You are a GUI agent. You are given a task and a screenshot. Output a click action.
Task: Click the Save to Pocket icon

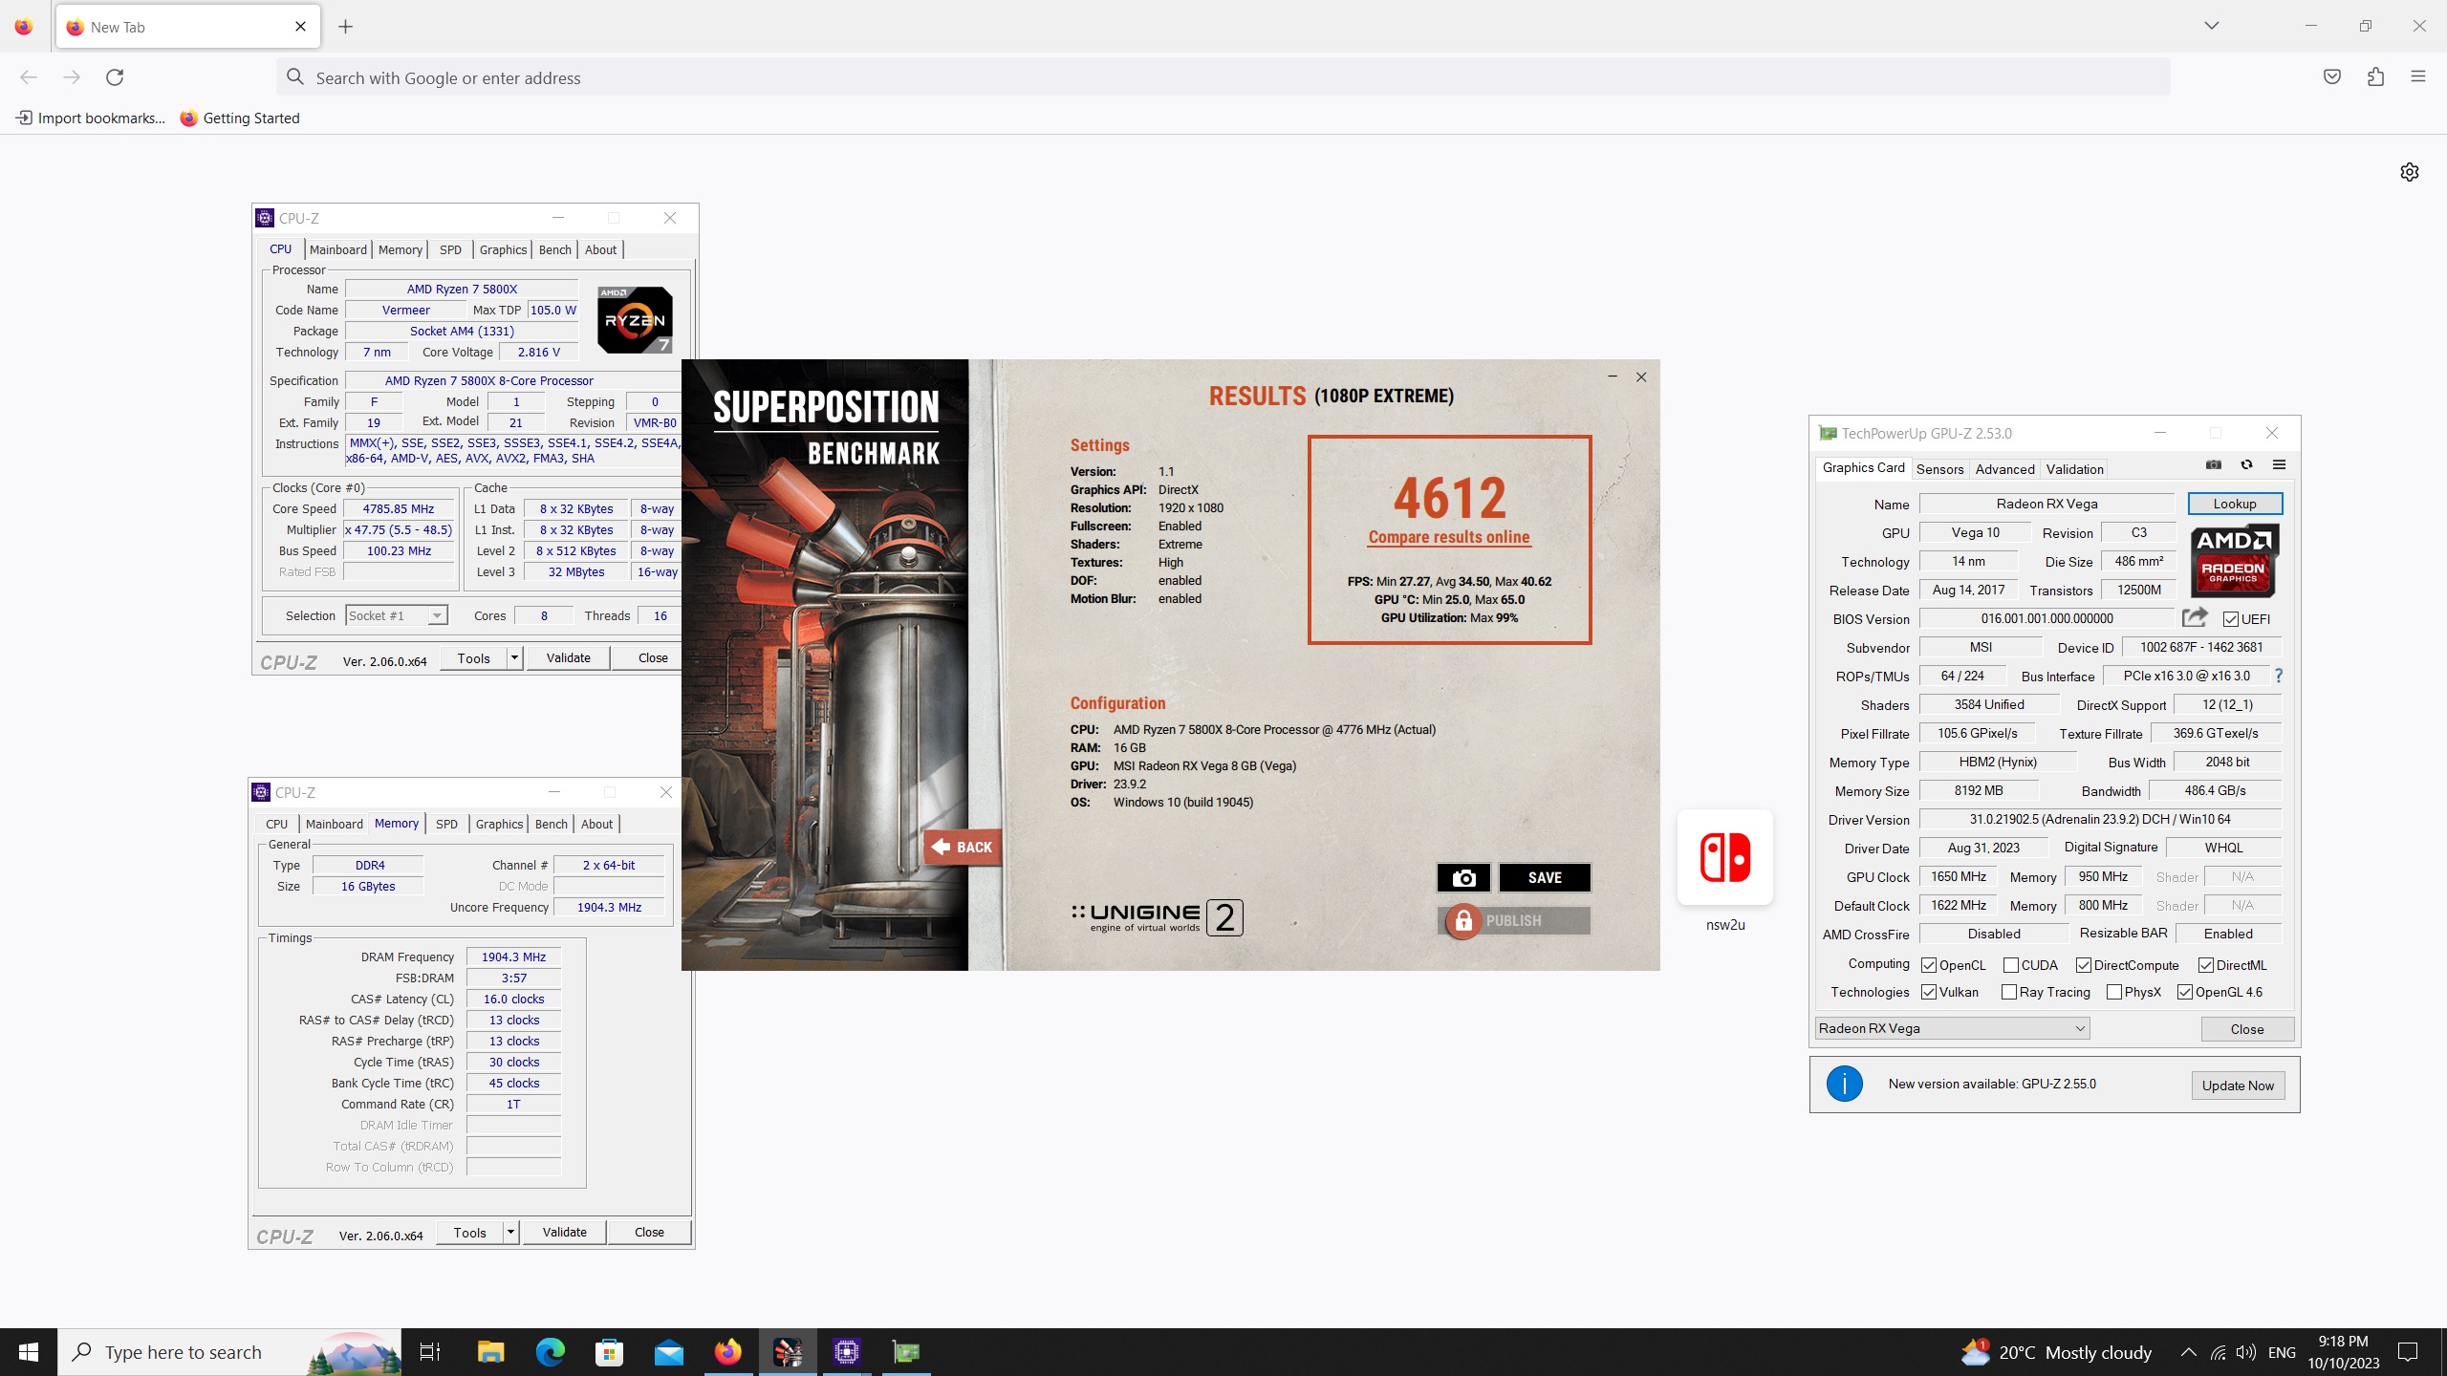[2332, 77]
